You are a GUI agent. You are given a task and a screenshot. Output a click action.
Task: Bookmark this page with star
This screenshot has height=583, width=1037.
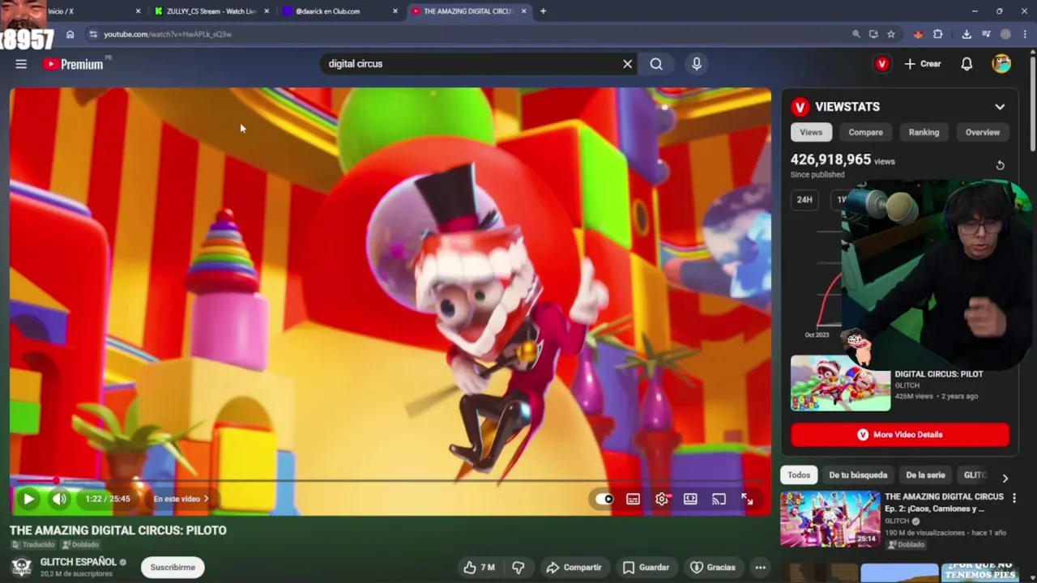(891, 34)
